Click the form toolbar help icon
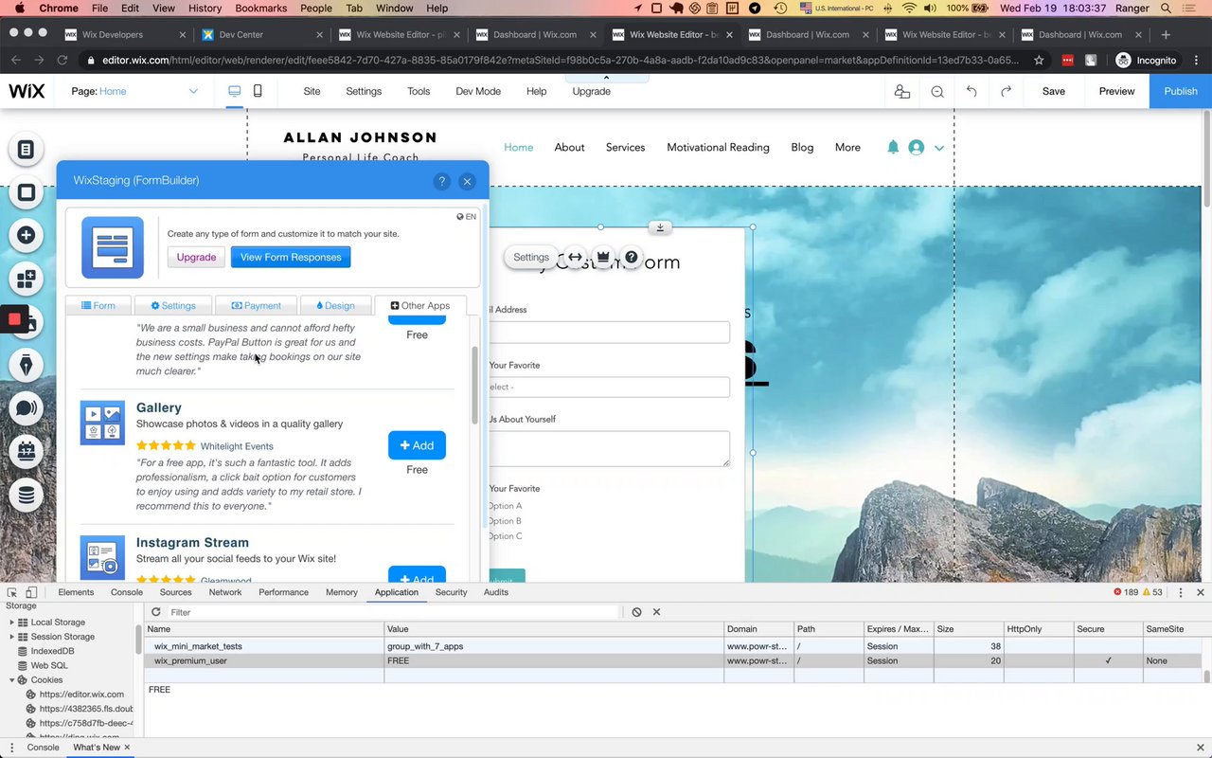1212x758 pixels. 632,257
